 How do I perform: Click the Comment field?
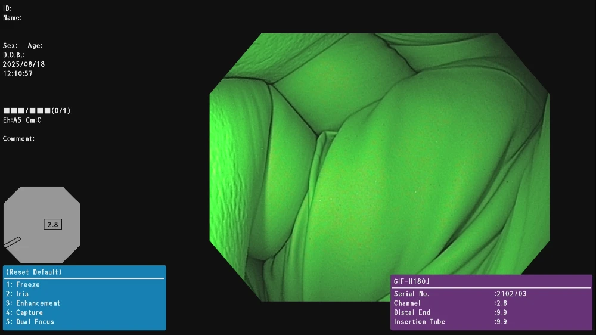(x=19, y=139)
